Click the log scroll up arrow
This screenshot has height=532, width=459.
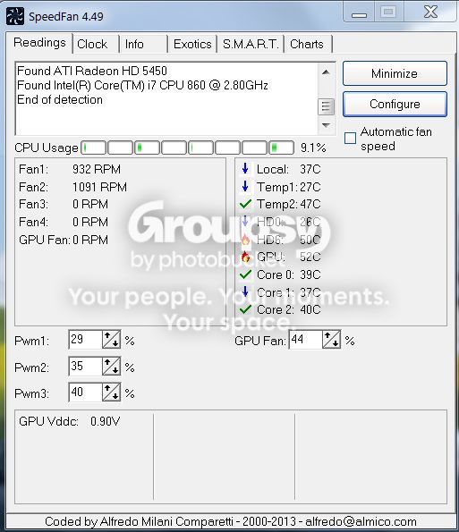click(x=326, y=72)
